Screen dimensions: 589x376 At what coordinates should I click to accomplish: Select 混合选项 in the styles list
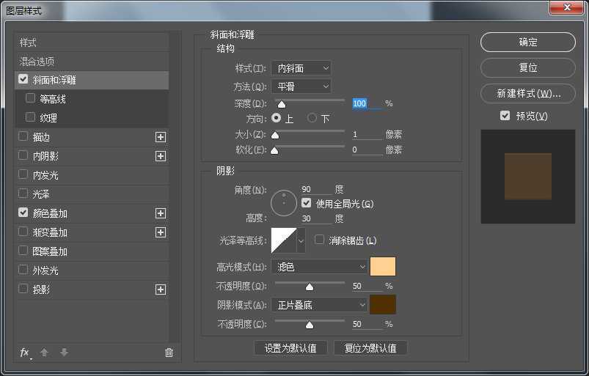[37, 62]
